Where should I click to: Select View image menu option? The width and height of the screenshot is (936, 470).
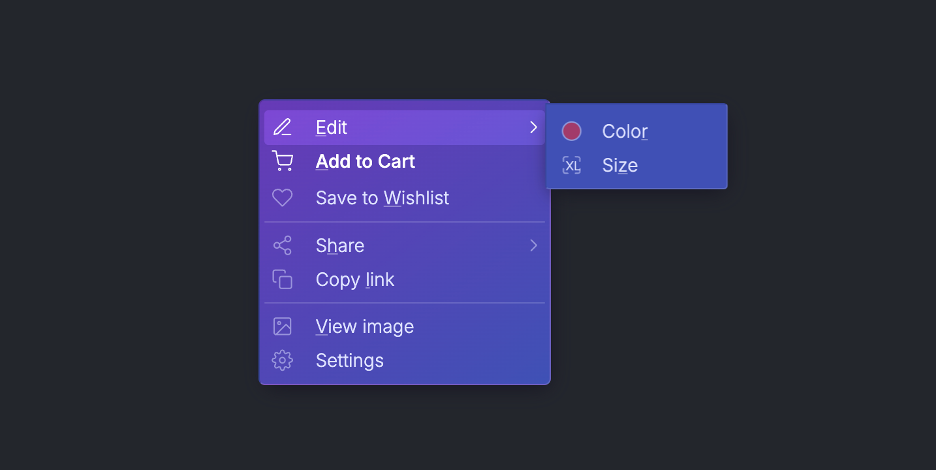(x=365, y=326)
